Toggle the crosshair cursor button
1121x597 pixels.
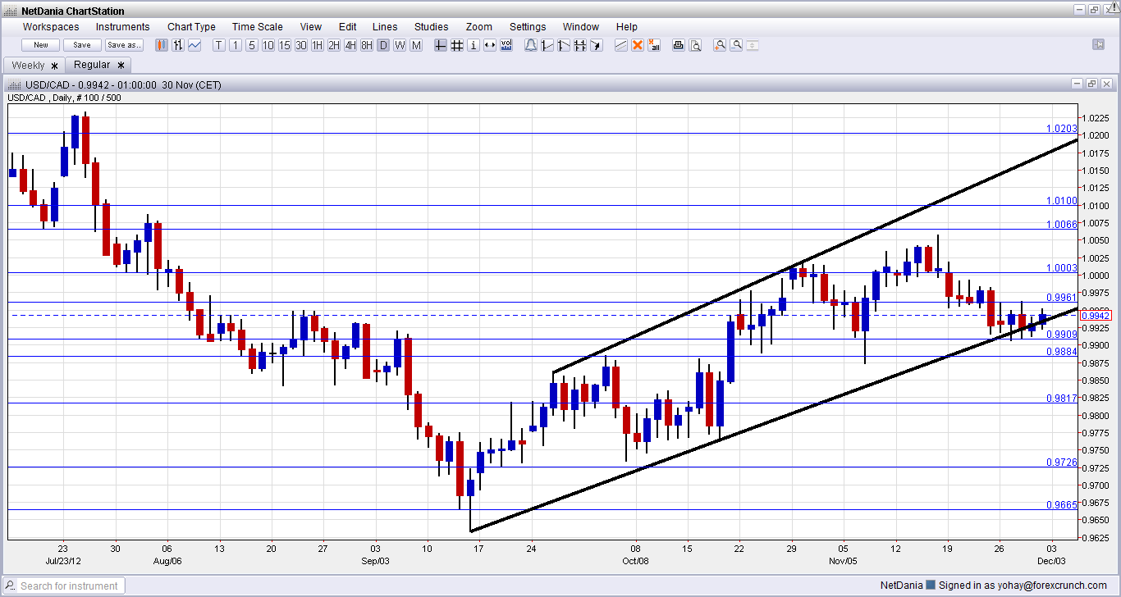(x=441, y=45)
